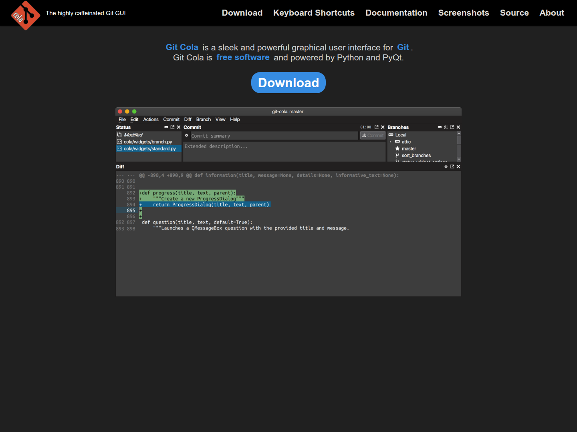
Task: Close the Diff panel
Action: click(458, 166)
